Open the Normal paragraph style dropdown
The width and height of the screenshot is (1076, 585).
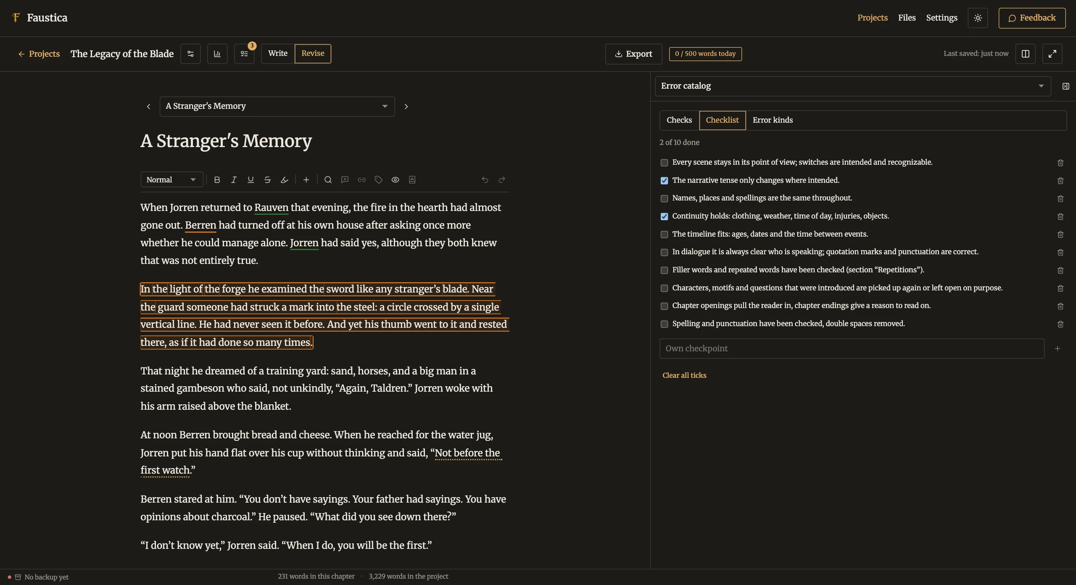(171, 180)
